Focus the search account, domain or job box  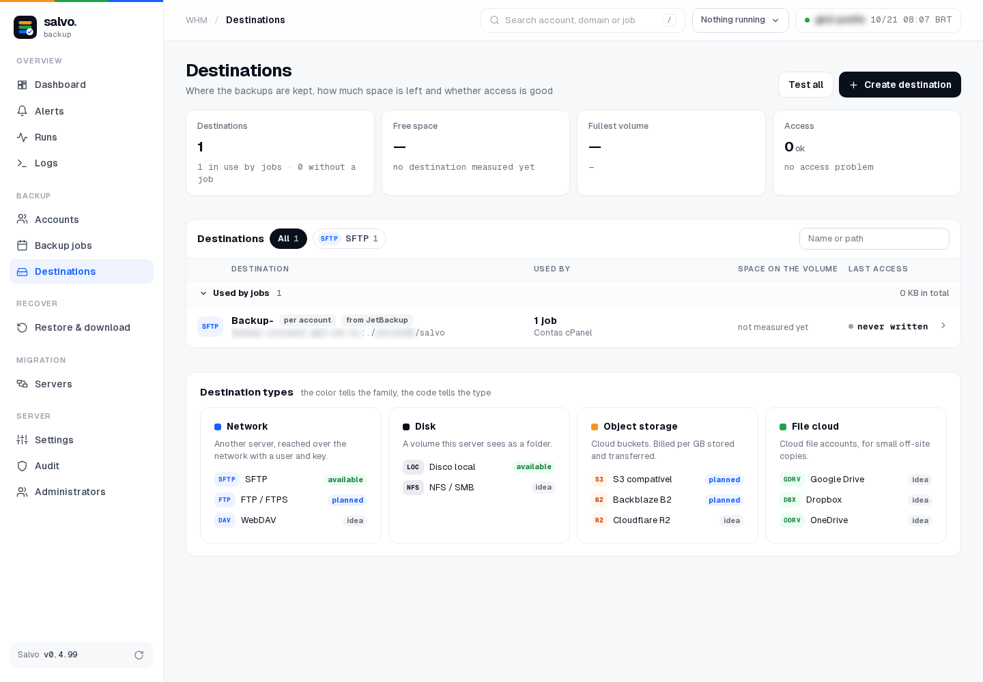click(x=582, y=20)
